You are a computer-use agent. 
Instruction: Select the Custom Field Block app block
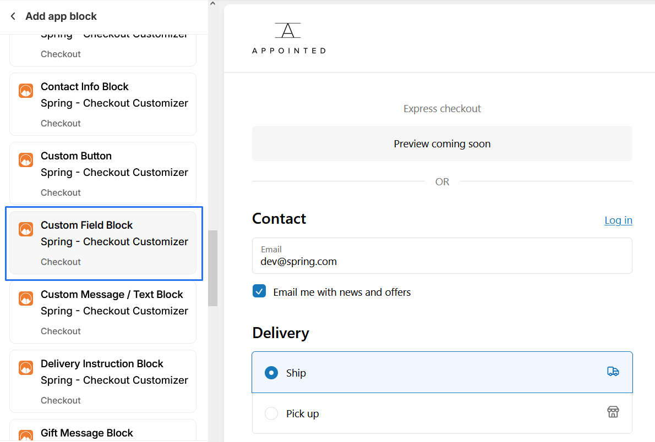tap(102, 243)
